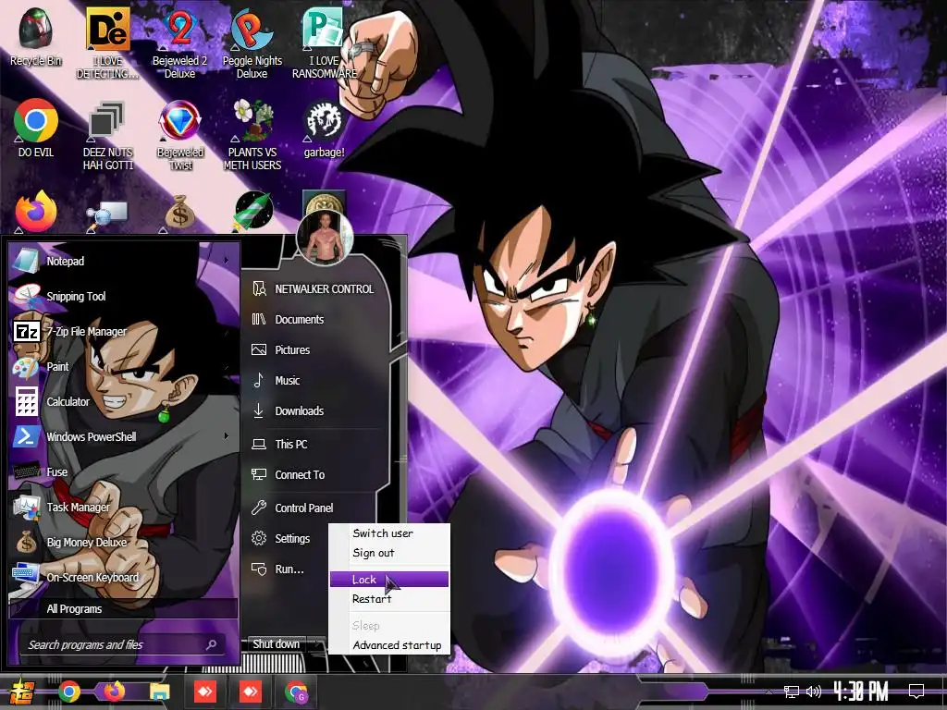Select the money bag desktop icon

point(179,213)
